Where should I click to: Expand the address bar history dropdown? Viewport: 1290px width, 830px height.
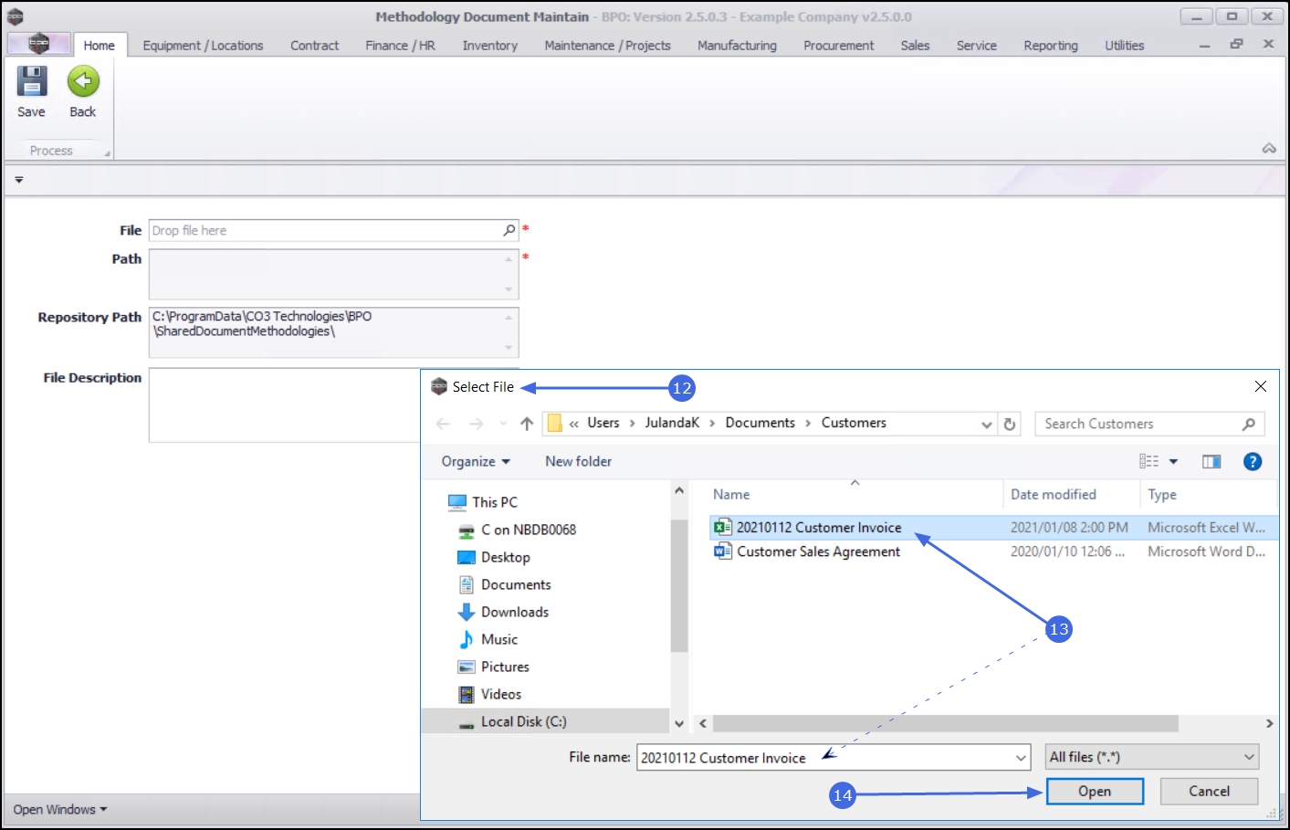[986, 424]
